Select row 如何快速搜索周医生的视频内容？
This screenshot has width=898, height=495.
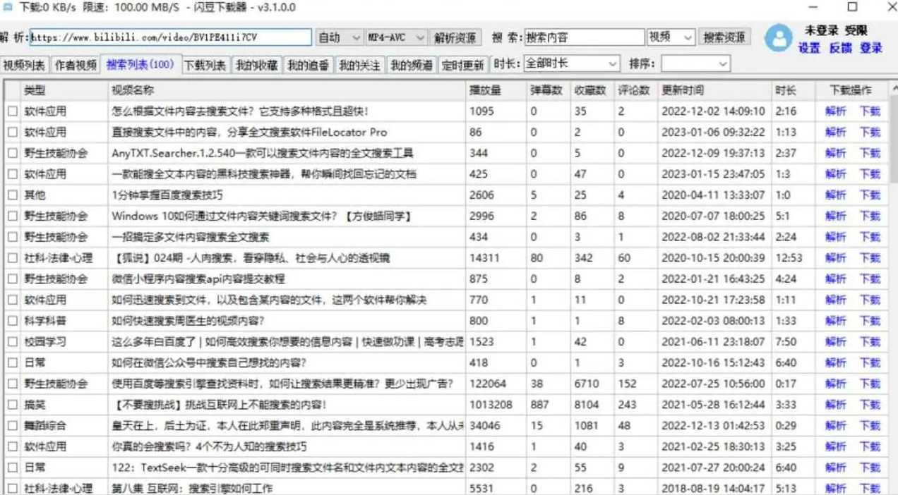pyautogui.click(x=446, y=321)
